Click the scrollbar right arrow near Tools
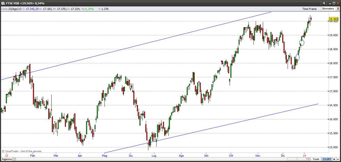 point(308,159)
